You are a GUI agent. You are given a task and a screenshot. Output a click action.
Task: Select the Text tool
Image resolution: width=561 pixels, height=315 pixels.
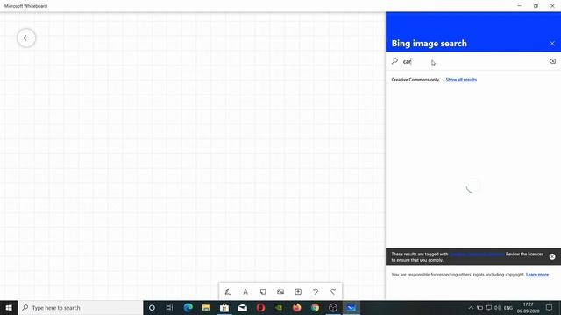point(245,291)
